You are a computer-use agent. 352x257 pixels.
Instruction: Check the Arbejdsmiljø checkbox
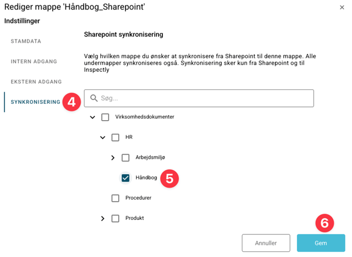(x=126, y=157)
